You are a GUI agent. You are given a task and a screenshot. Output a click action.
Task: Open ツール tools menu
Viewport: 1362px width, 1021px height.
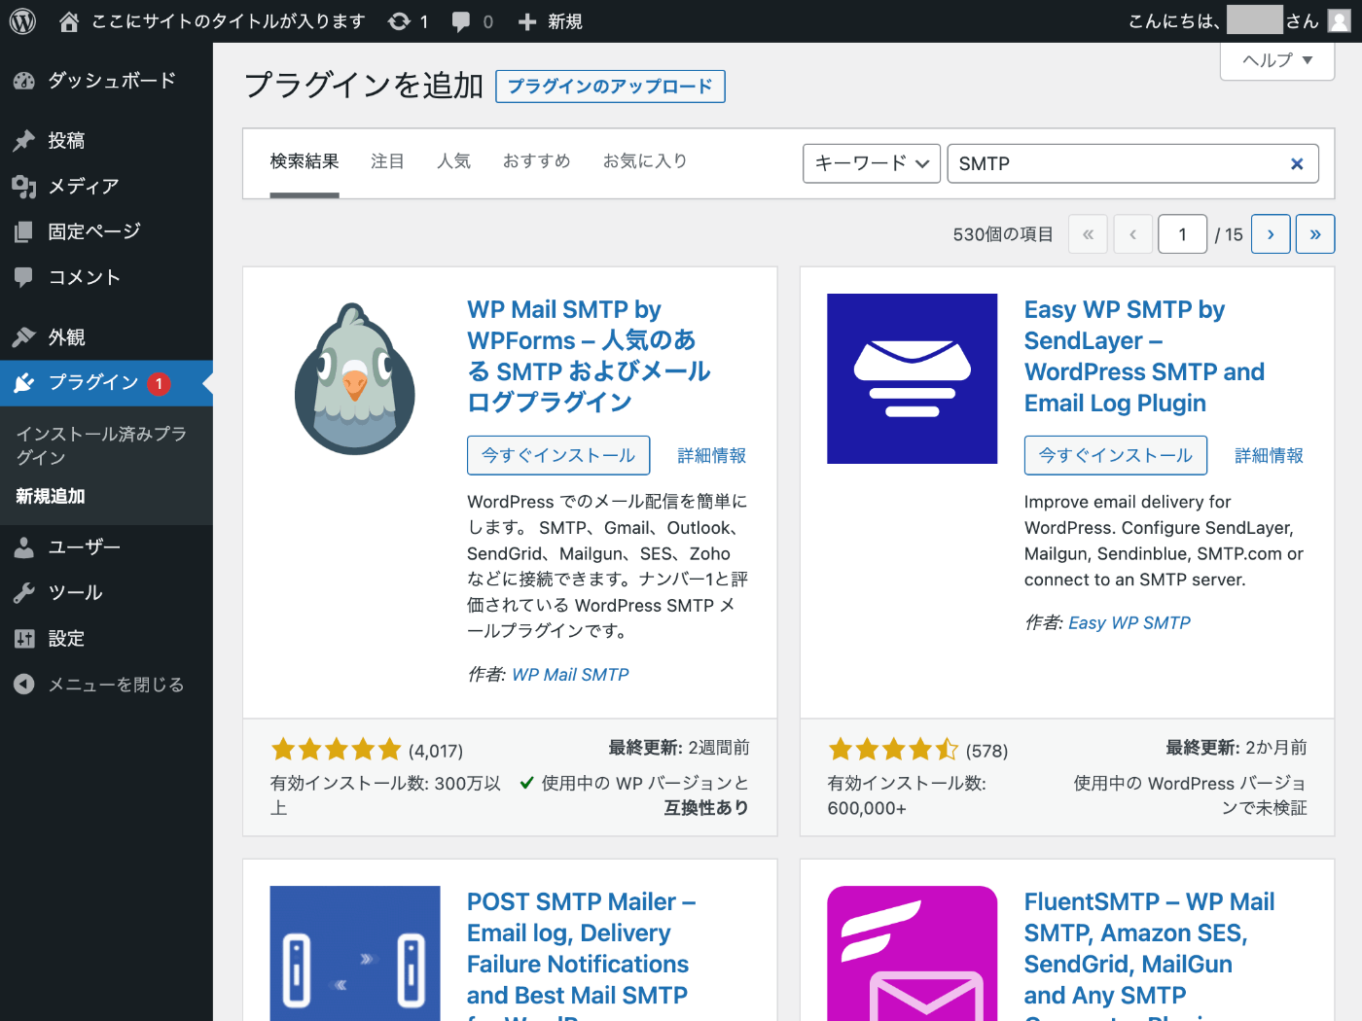point(106,593)
